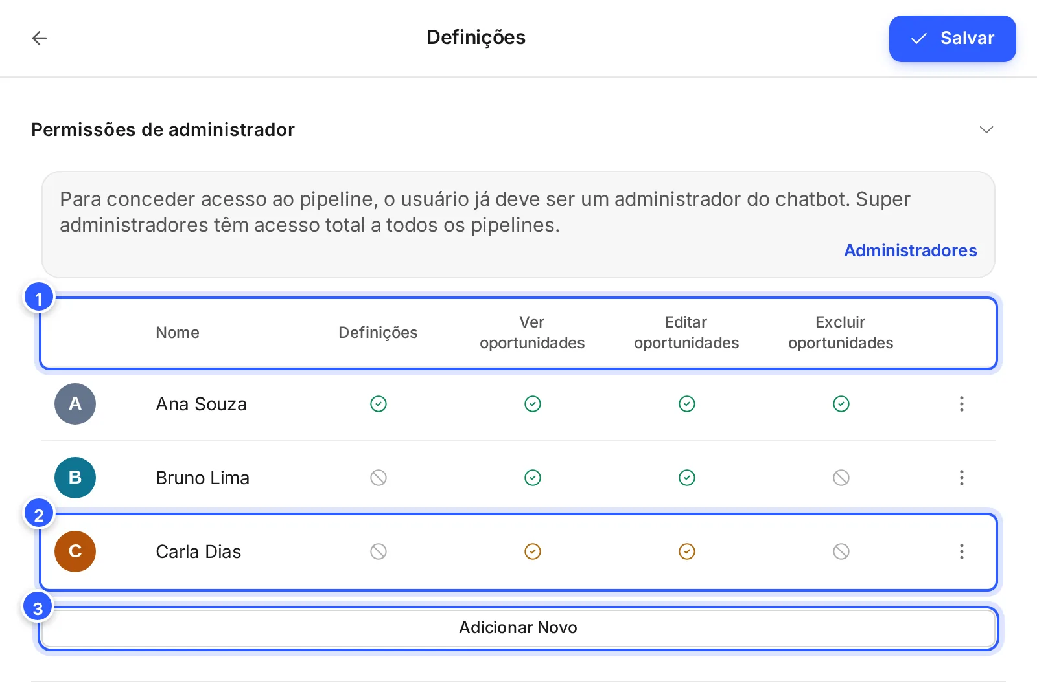Click the Excluir oportunidades column header

[841, 333]
